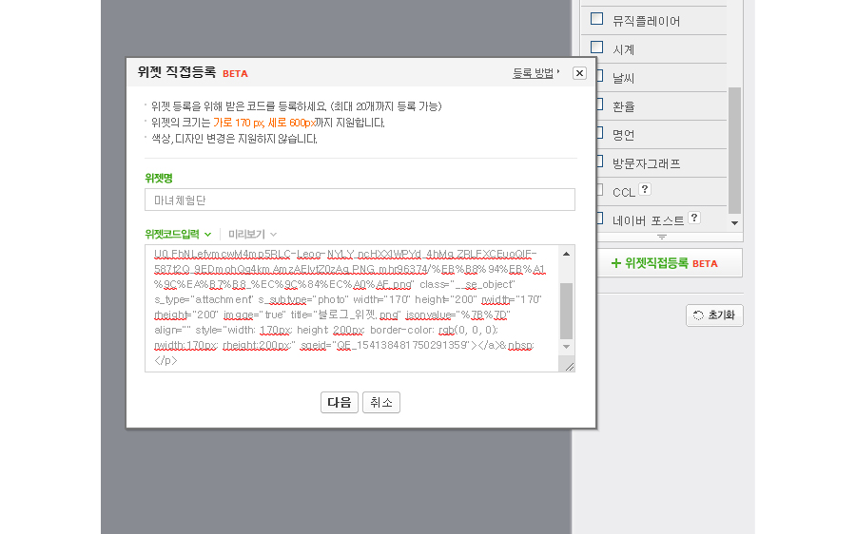Image resolution: width=856 pixels, height=534 pixels.
Task: Close the 위젯 직접등록 dialog
Action: pos(579,73)
